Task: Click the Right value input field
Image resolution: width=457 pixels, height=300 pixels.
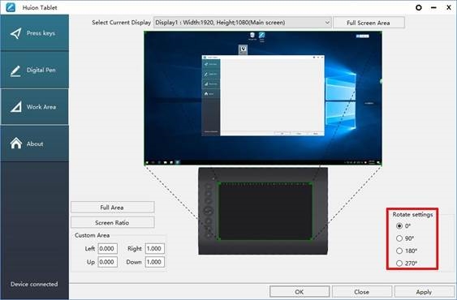Action: point(155,248)
